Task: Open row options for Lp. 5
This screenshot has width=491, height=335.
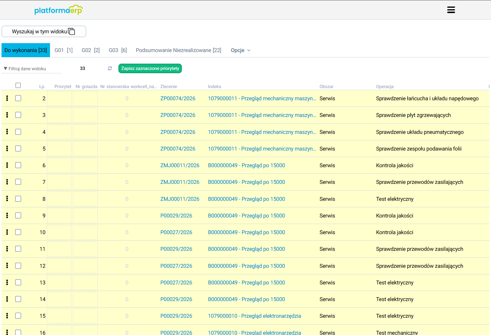Action: pos(7,148)
